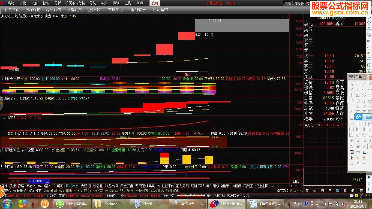Select the 平 marker tool
The image size is (372, 209).
(364, 164)
